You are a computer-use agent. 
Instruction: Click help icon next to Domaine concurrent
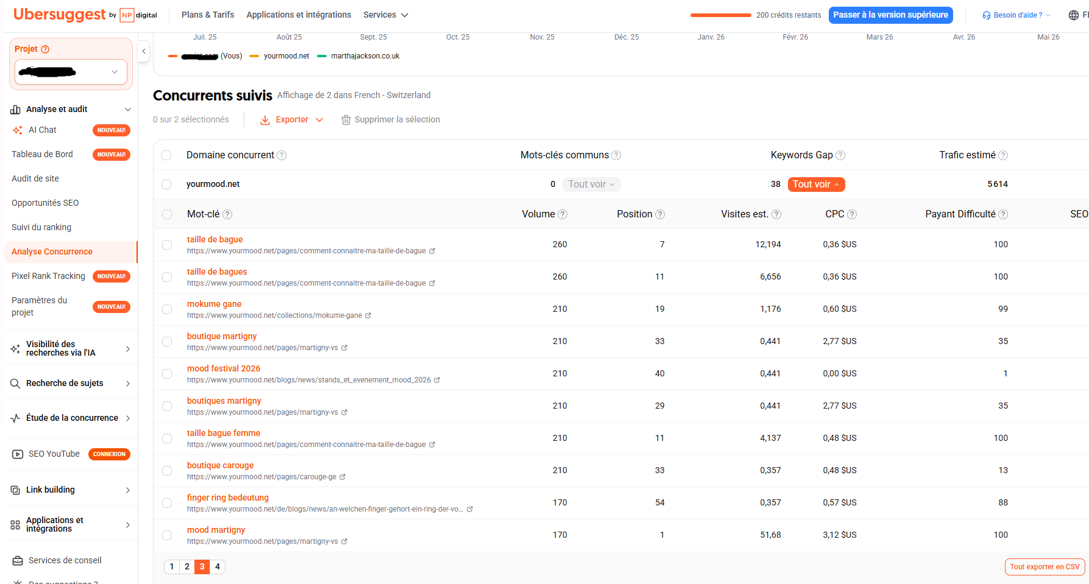pyautogui.click(x=282, y=155)
